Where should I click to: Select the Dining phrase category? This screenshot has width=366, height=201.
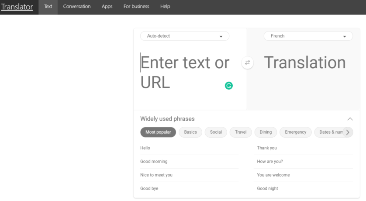tap(266, 132)
